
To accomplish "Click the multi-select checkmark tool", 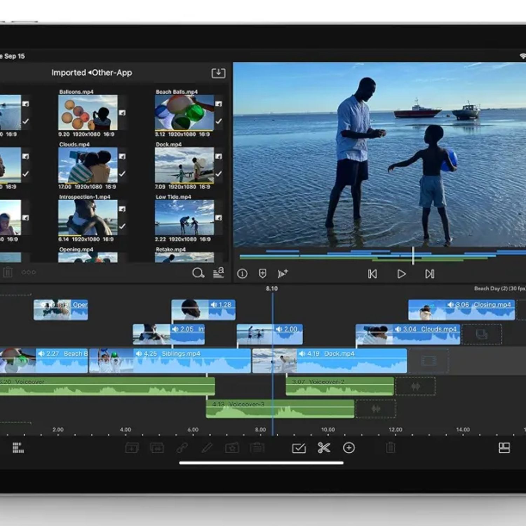I will [299, 448].
